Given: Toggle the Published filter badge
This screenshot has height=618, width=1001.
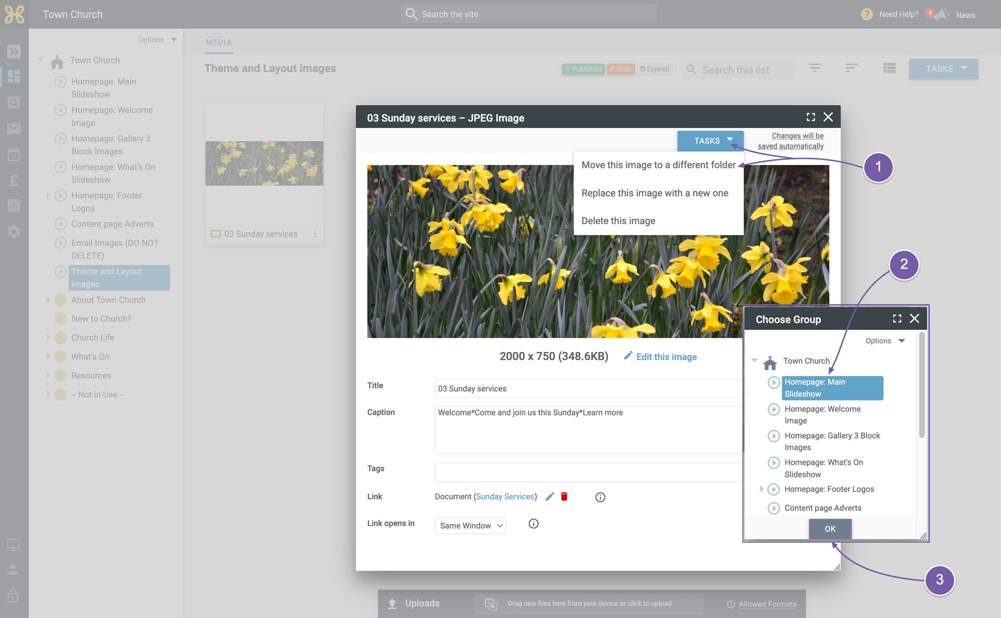Looking at the screenshot, I should [x=583, y=69].
